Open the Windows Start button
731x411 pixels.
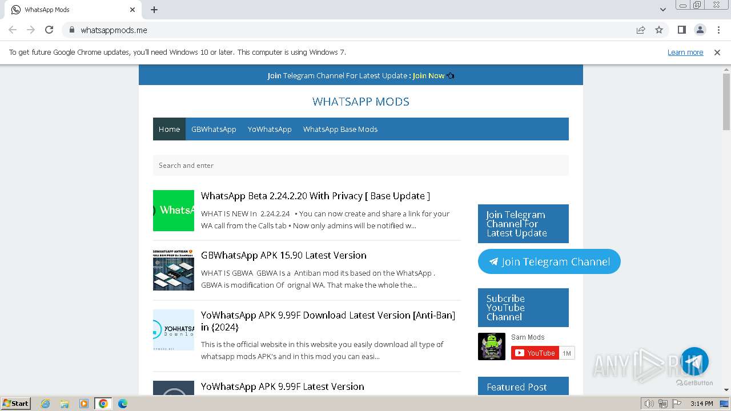pos(16,403)
